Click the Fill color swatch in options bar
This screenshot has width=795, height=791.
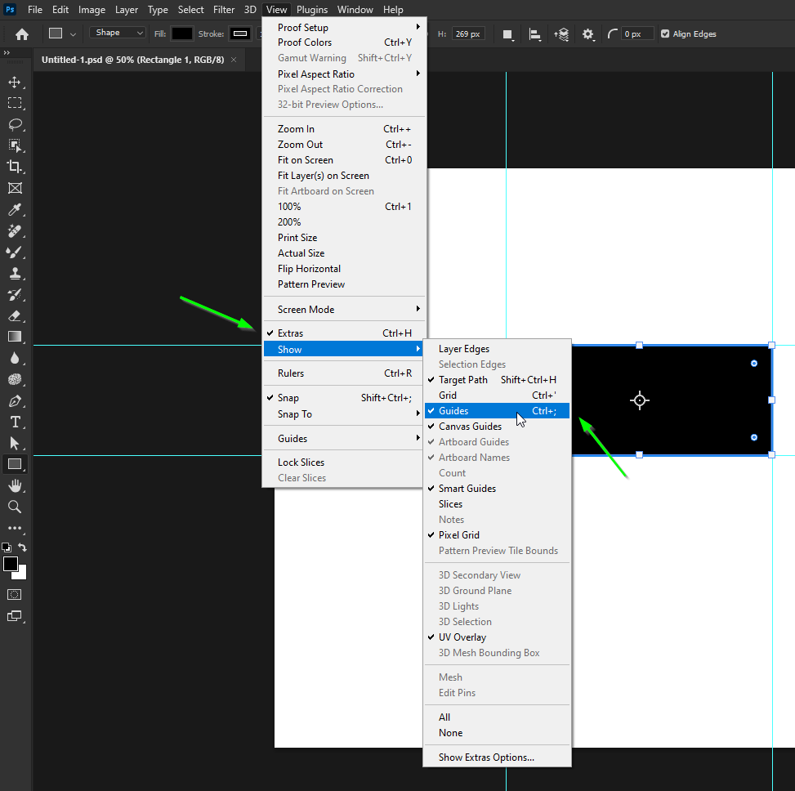click(x=181, y=34)
